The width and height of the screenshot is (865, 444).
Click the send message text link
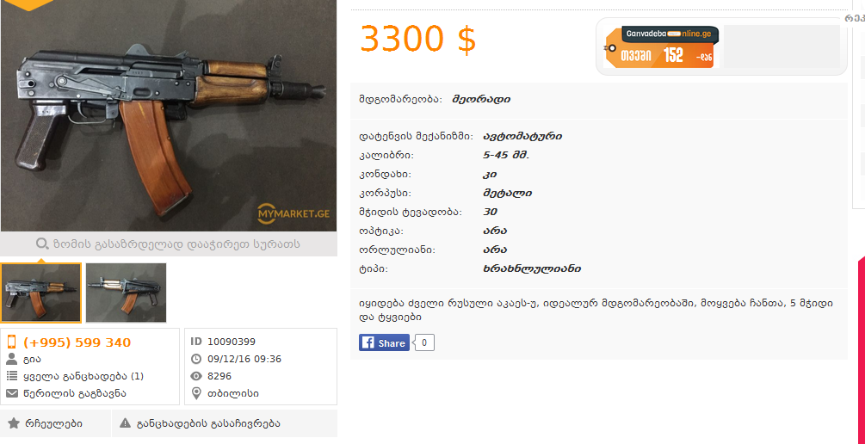point(75,393)
